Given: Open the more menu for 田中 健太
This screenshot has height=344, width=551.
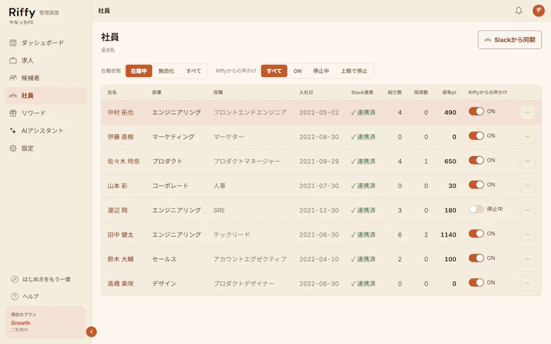Looking at the screenshot, I should 528,234.
